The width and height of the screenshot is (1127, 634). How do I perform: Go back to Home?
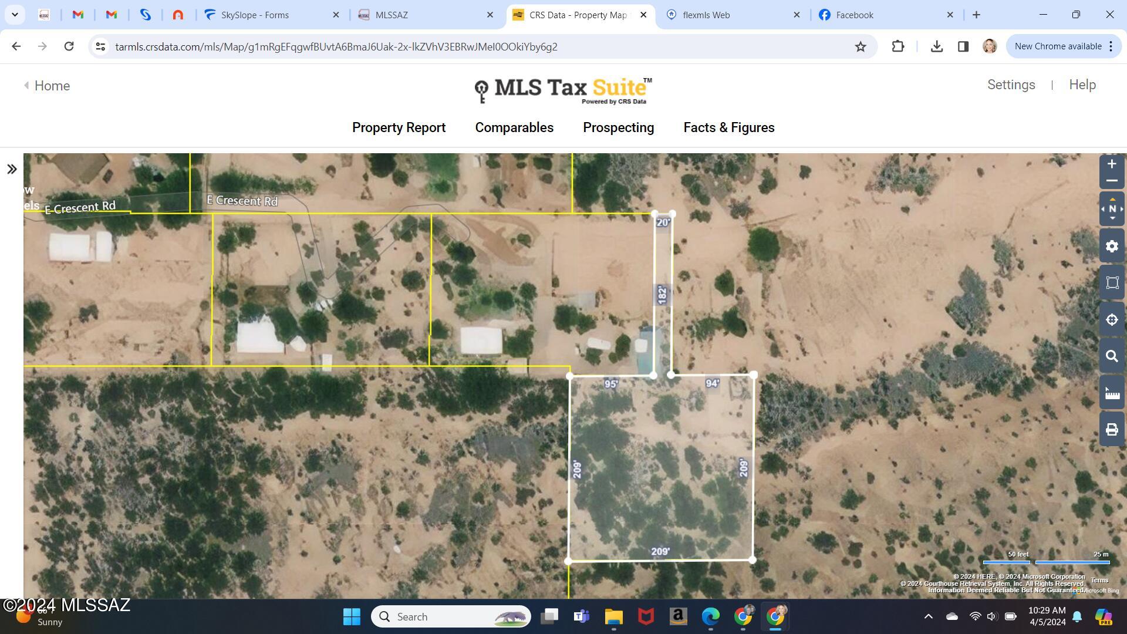(x=47, y=86)
